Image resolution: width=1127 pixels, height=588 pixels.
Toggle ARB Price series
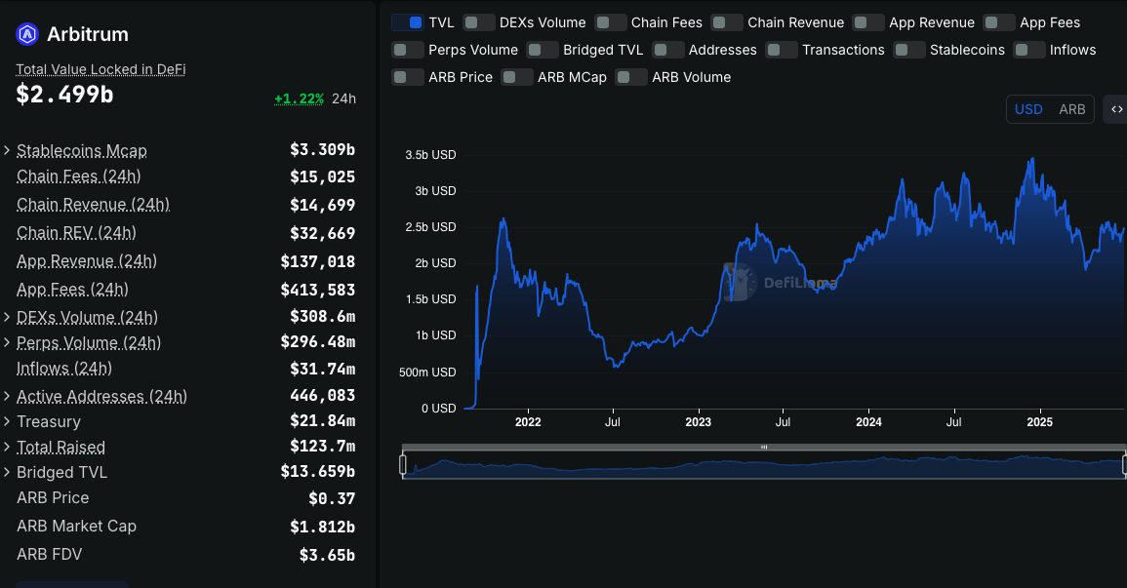[408, 77]
